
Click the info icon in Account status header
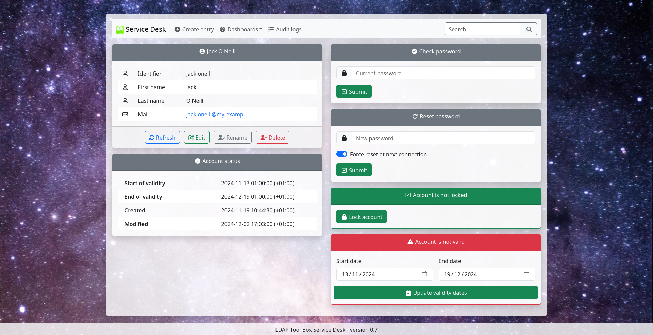coord(198,161)
